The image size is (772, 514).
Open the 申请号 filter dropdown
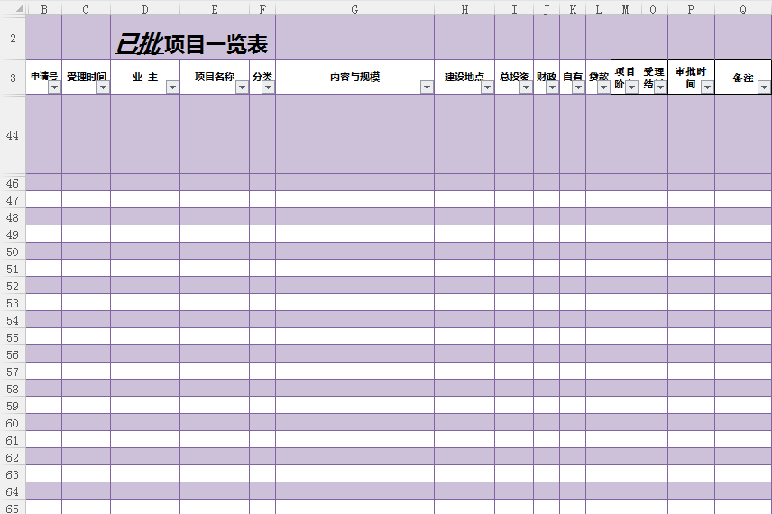click(x=54, y=87)
